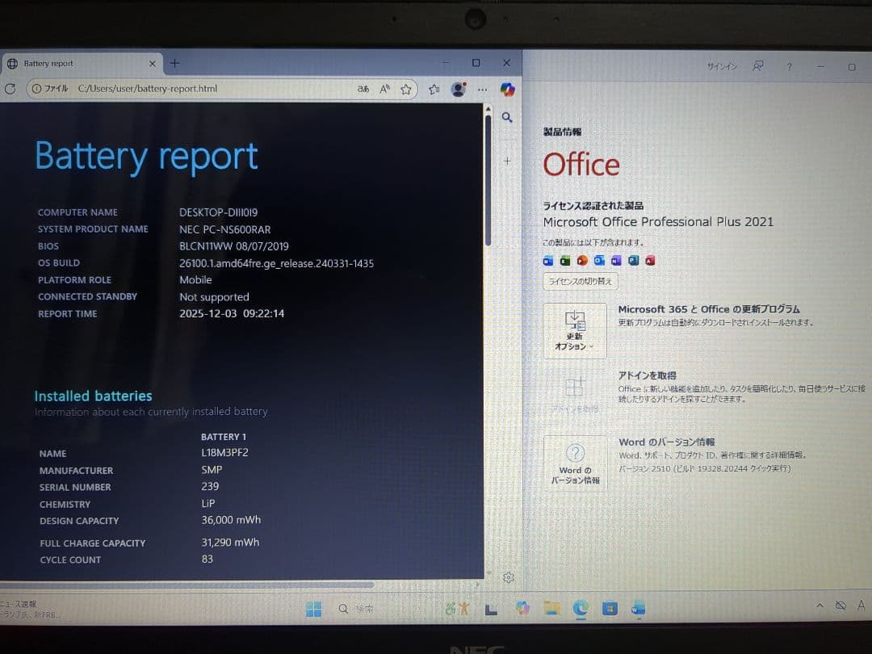Add battery-report.html to favorites with the star icon

coord(406,90)
